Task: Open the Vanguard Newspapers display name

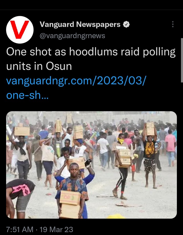Action: [x=80, y=25]
